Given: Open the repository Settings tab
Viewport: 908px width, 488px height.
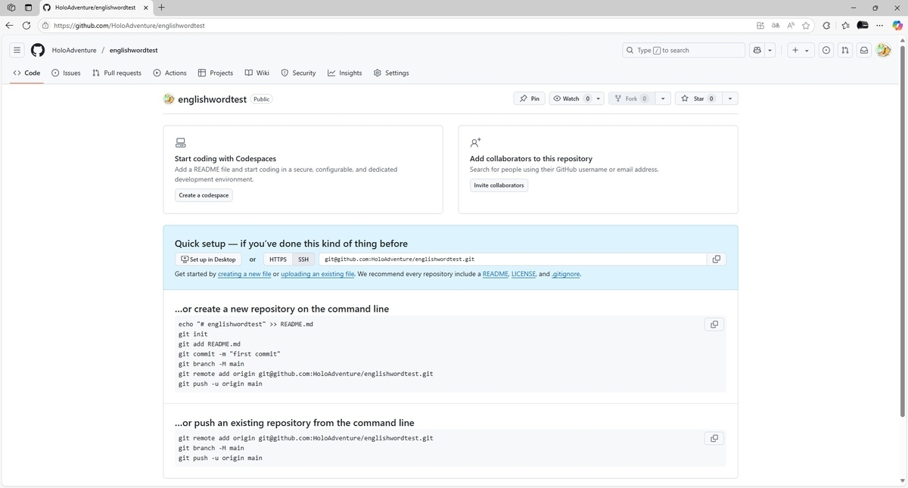Looking at the screenshot, I should pyautogui.click(x=391, y=73).
